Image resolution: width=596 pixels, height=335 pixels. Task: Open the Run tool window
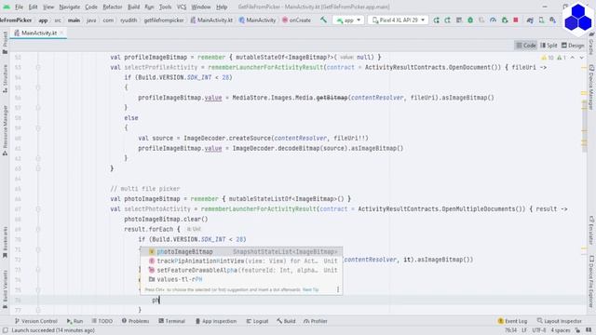(74, 321)
